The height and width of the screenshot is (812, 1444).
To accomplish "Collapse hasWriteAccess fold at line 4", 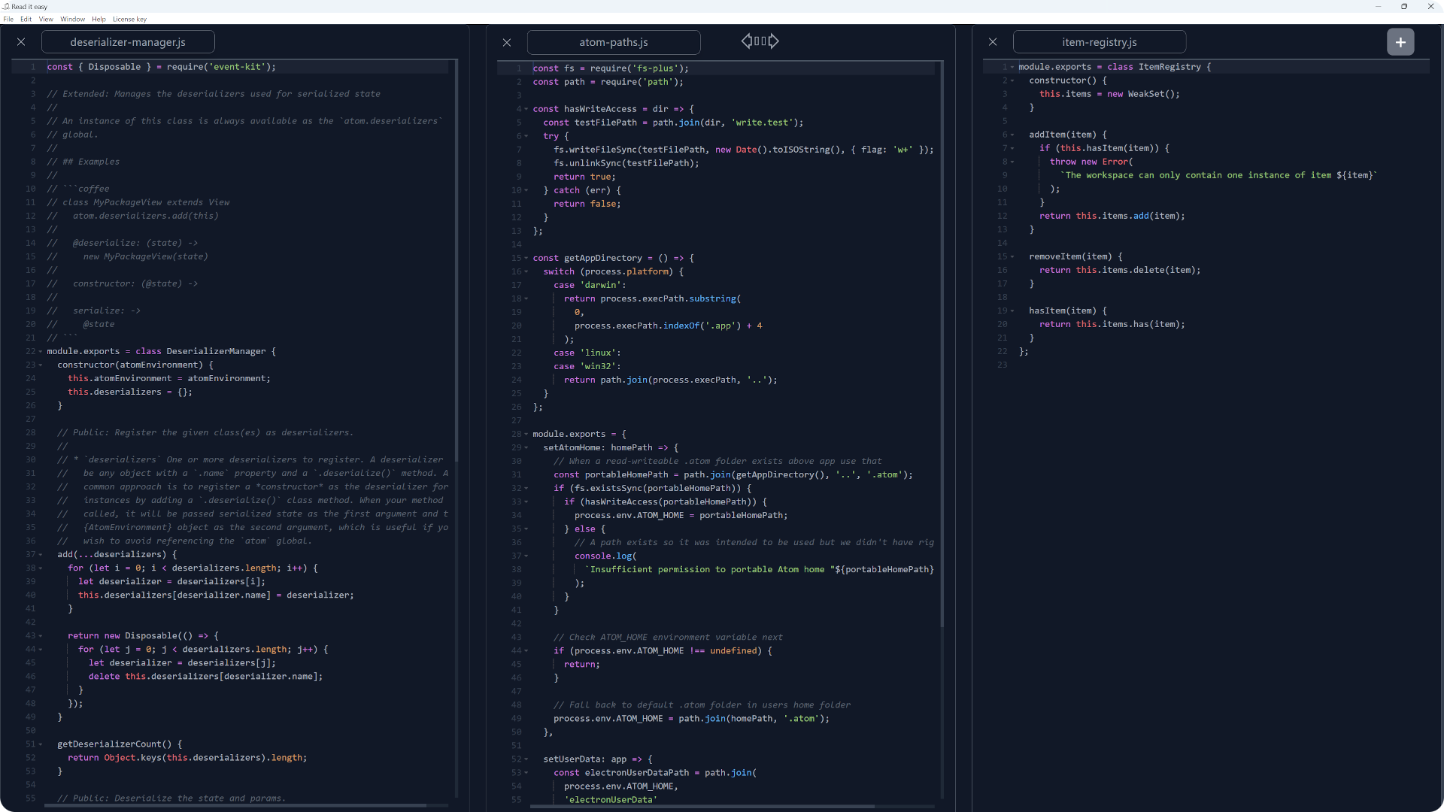I will click(x=526, y=109).
